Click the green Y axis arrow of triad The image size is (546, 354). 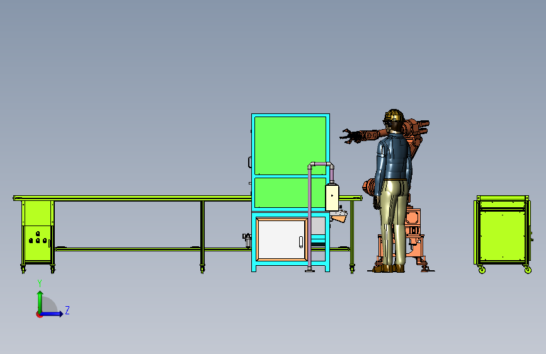(x=40, y=301)
